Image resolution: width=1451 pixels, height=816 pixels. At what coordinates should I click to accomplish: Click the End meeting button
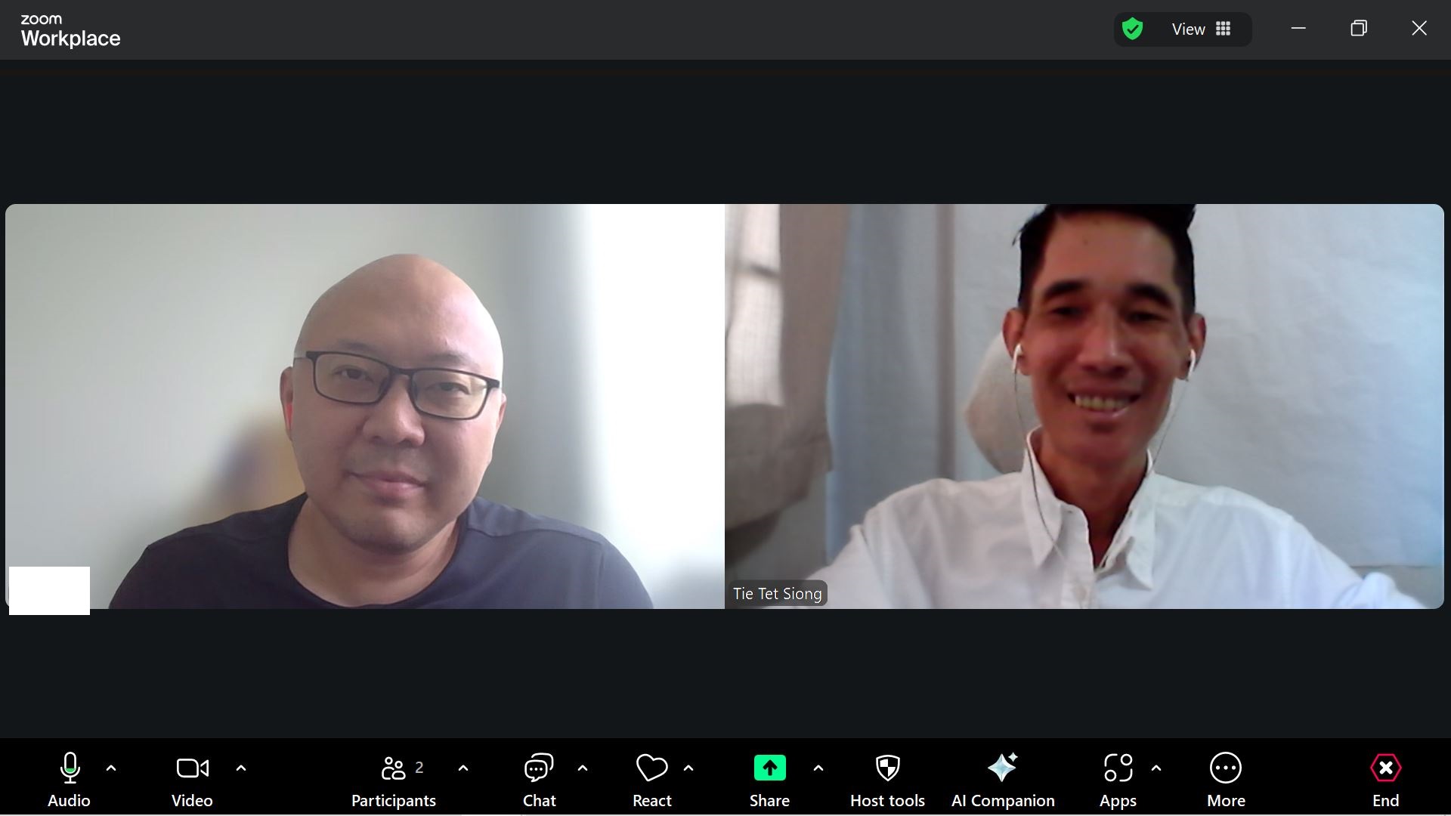[x=1385, y=778]
